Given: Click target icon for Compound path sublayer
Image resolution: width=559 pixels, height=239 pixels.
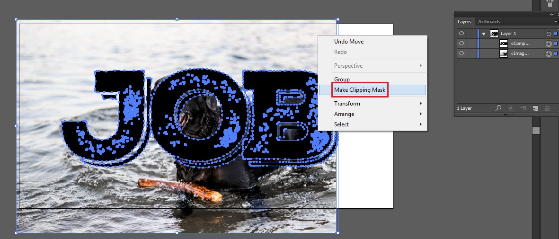Looking at the screenshot, I should (549, 44).
